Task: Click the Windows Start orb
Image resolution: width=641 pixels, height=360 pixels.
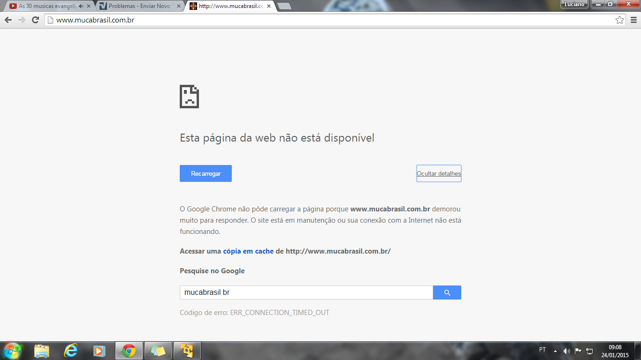Action: click(x=12, y=350)
